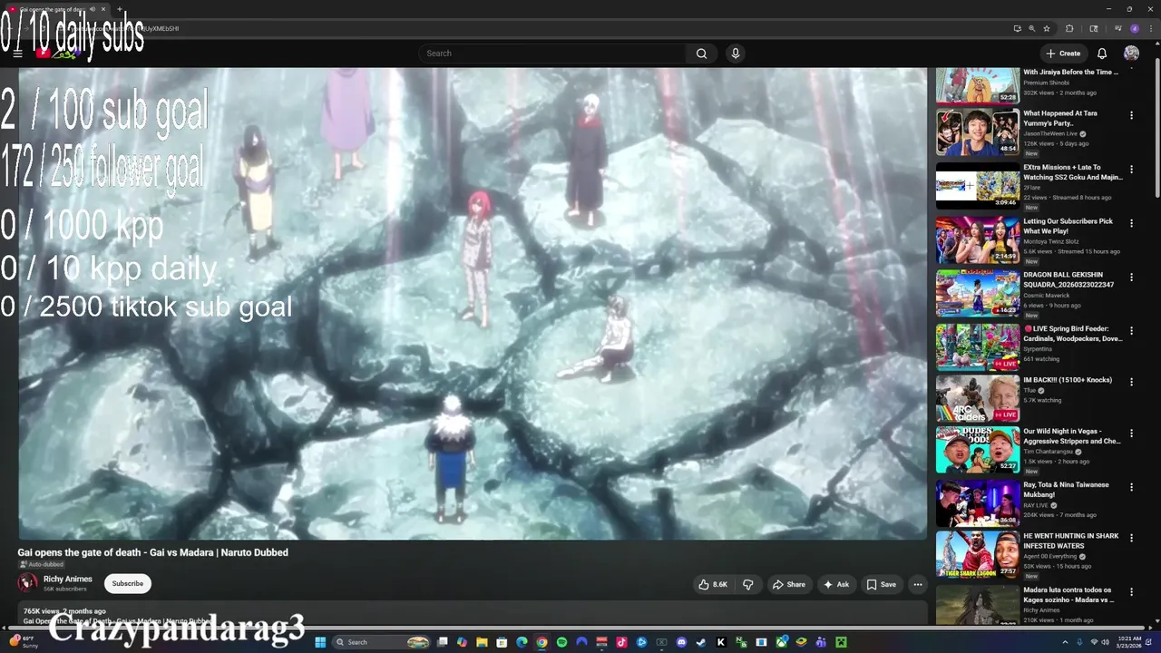Open What Happened At Tara Yummy's Party title

click(x=1060, y=118)
